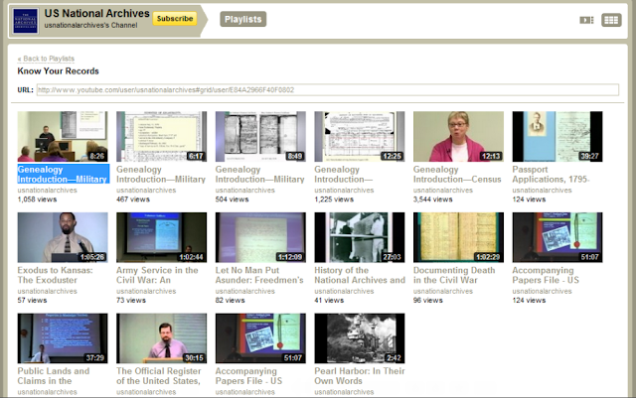Click the '41 views' count text

(x=329, y=301)
